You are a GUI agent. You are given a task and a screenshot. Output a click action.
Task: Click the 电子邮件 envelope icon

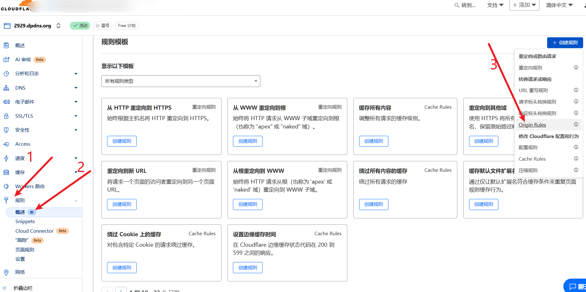6,102
